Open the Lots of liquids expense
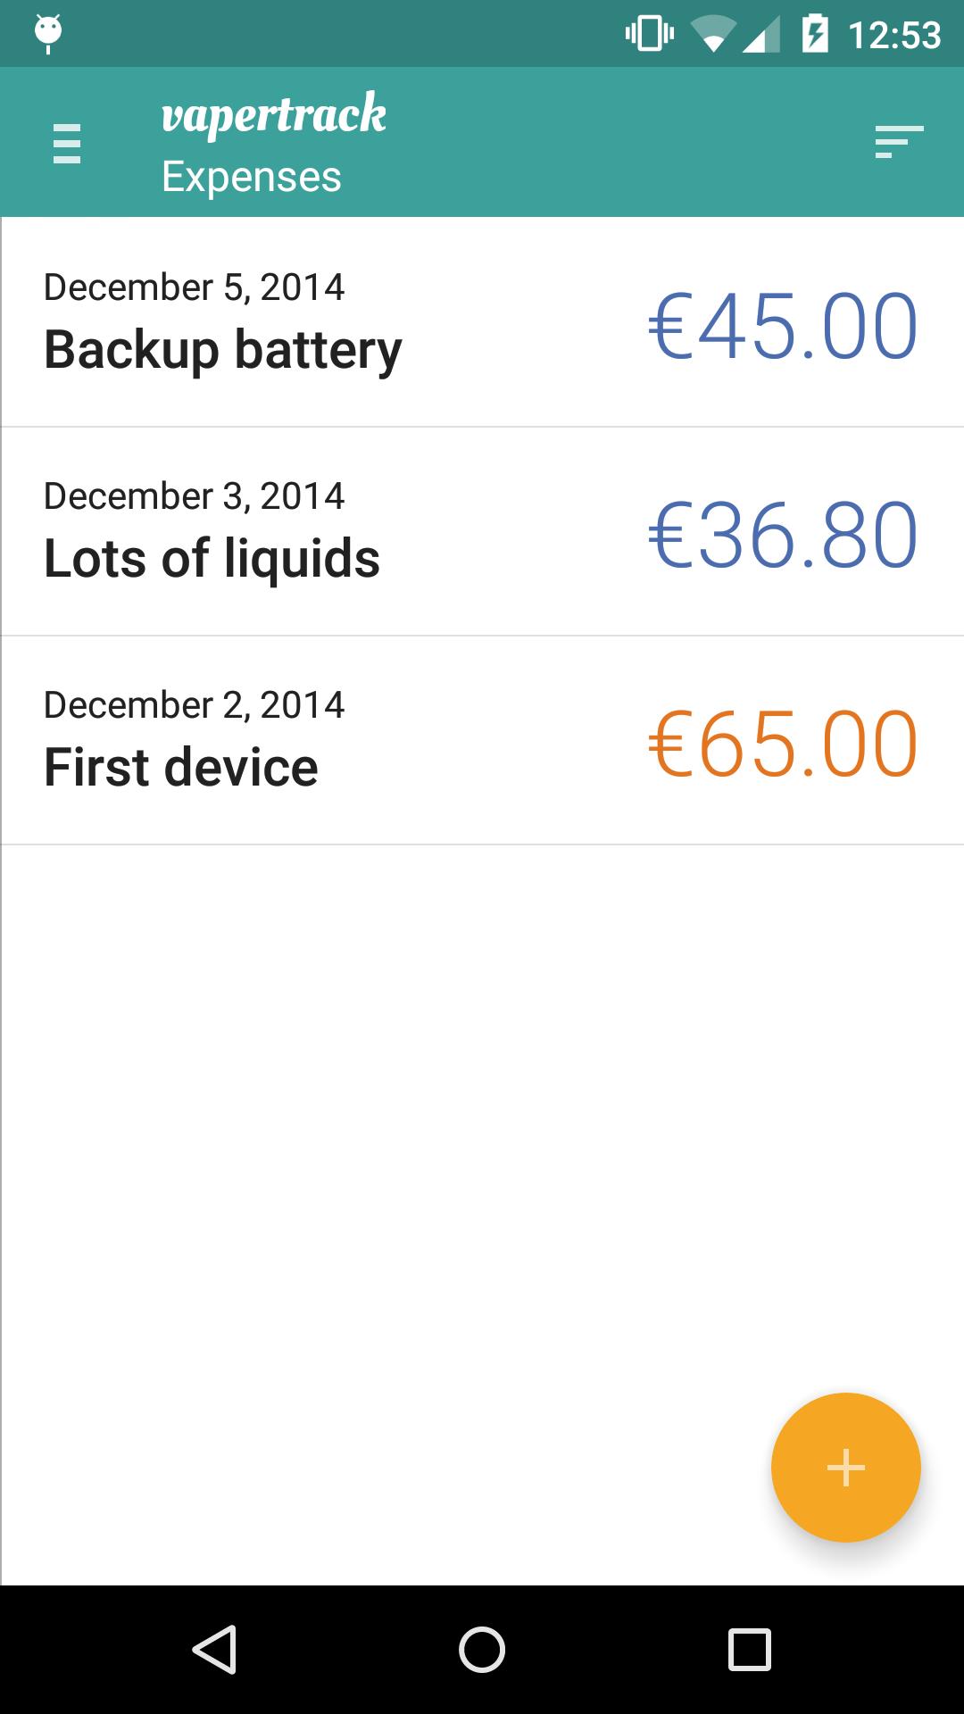This screenshot has width=964, height=1714. pos(482,531)
